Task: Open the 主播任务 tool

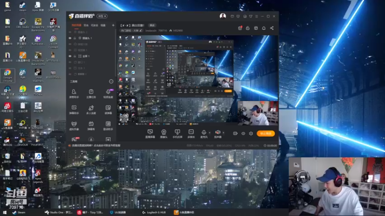Action: (x=91, y=94)
